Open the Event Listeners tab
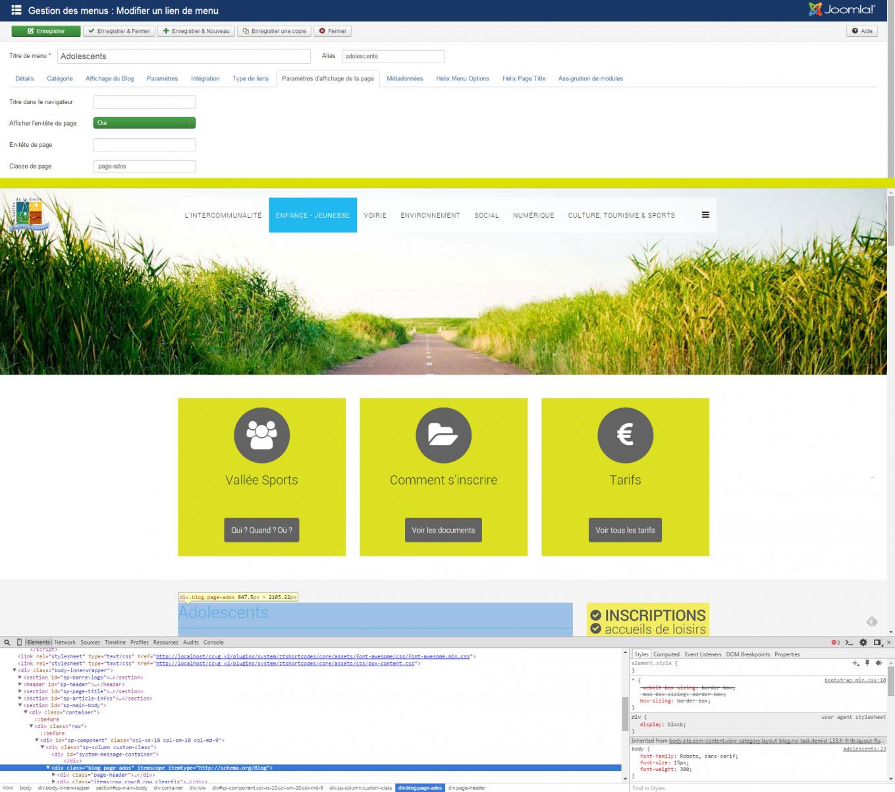This screenshot has width=895, height=792. pyautogui.click(x=703, y=654)
